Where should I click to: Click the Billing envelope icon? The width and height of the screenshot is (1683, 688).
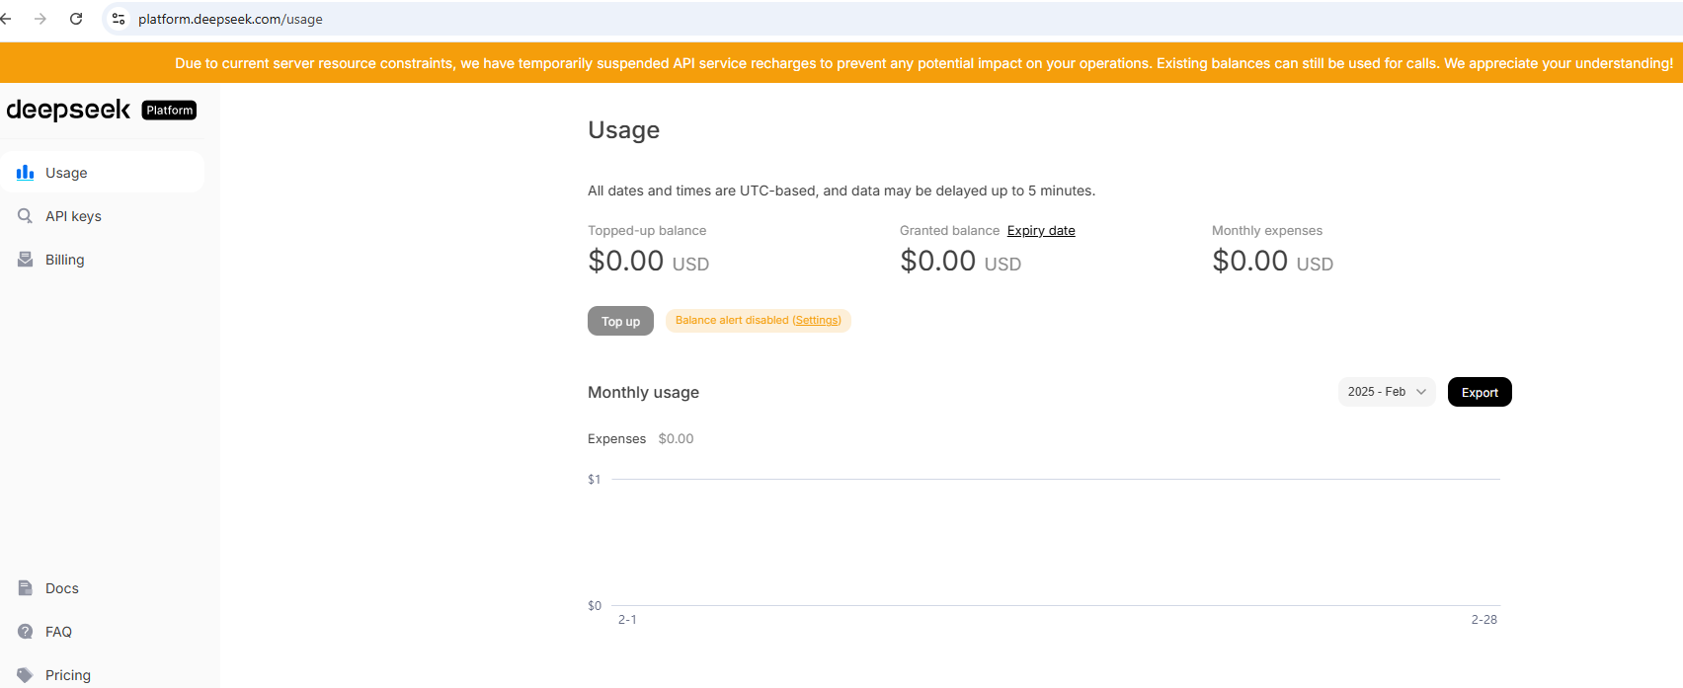tap(26, 260)
